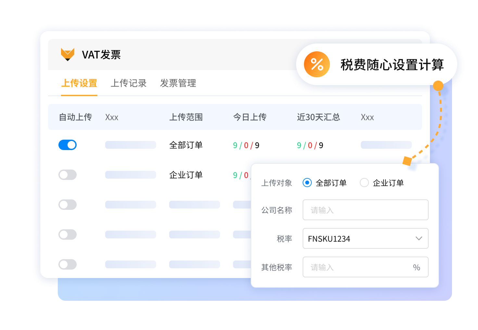Expand the 税率 dropdown arrow
The width and height of the screenshot is (478, 330).
(419, 238)
